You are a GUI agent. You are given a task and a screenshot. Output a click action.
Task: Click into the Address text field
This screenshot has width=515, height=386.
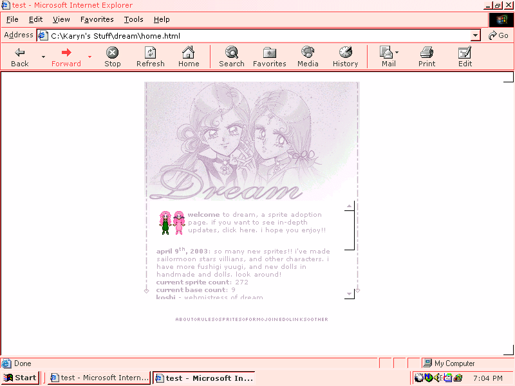tap(257, 36)
